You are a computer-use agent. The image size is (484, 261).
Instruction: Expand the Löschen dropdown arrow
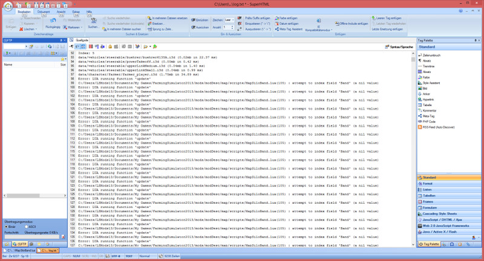[x=36, y=29]
